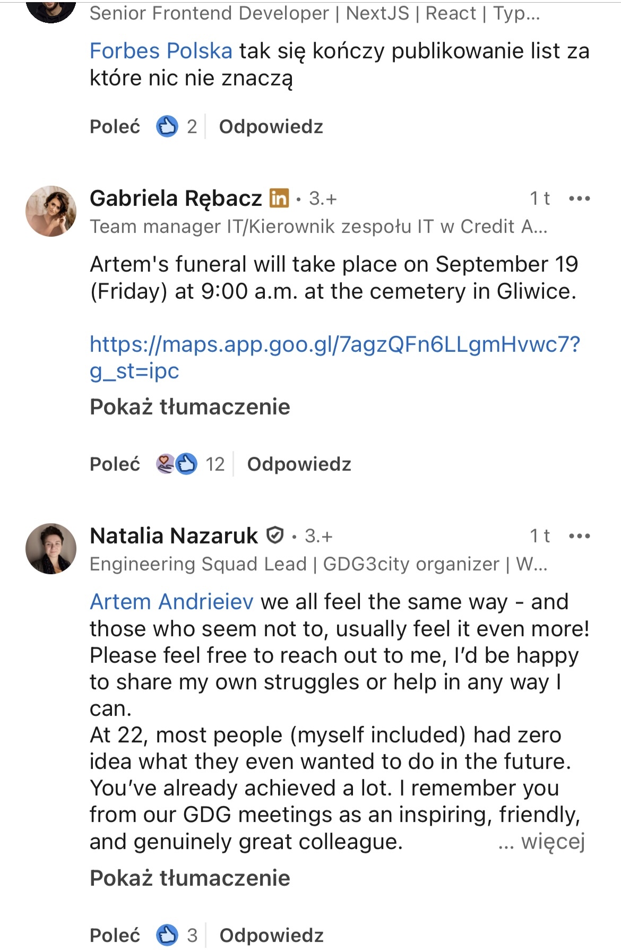Reply to the Forbes Polska comment

click(x=271, y=127)
